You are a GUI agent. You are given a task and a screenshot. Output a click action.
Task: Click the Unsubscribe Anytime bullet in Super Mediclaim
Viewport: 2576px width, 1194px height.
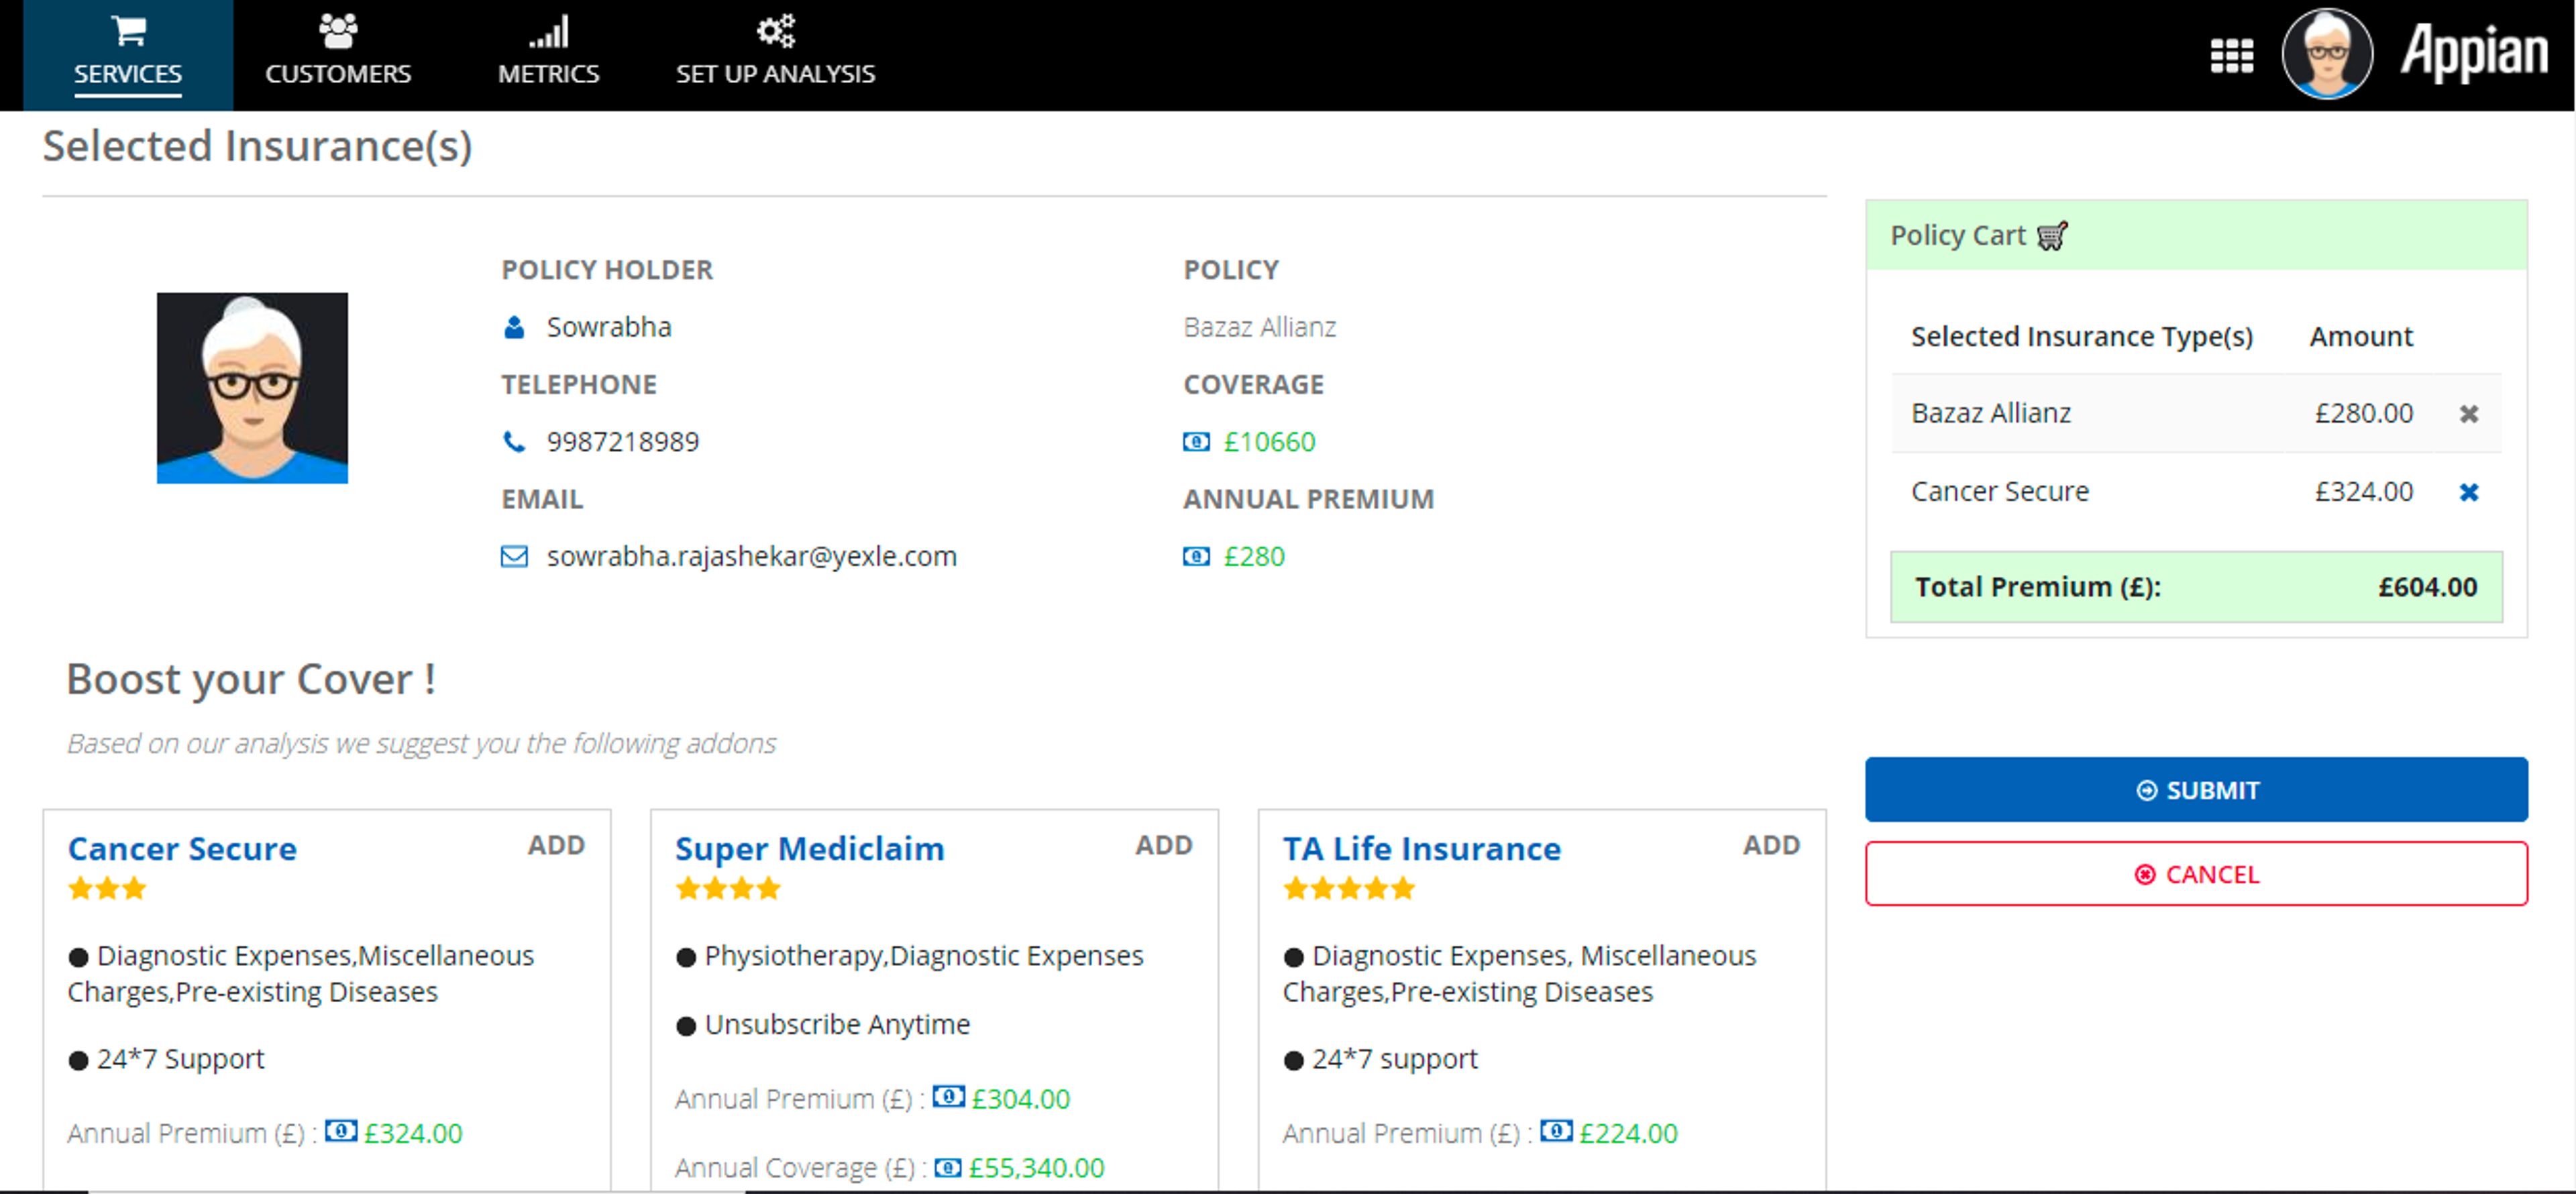click(x=823, y=1025)
